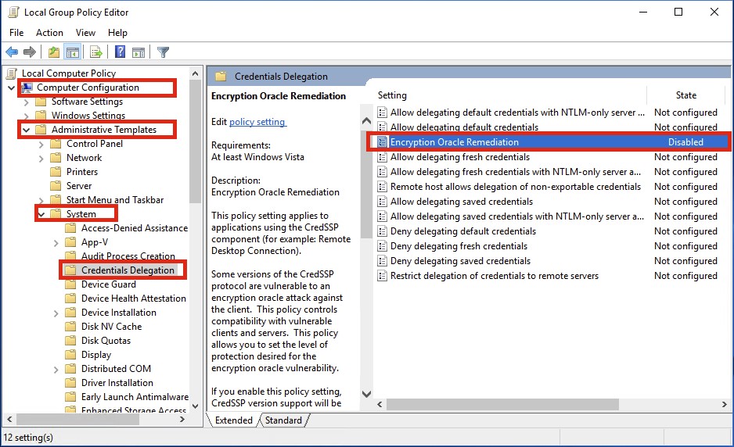The image size is (734, 447).
Task: Expand the App-V node
Action: point(56,243)
